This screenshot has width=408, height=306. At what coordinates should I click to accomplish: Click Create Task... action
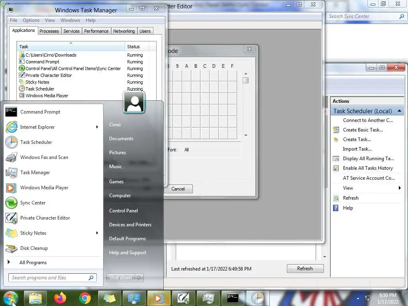point(357,139)
